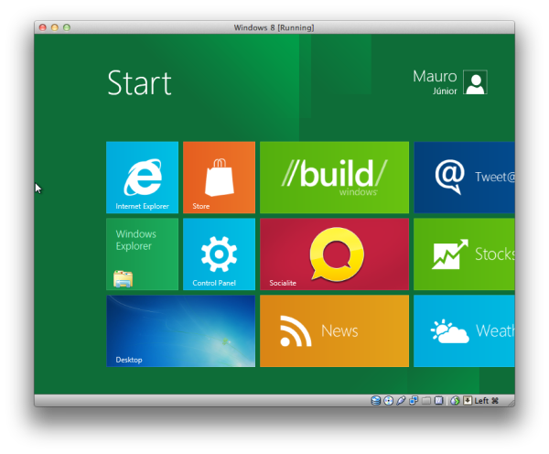The height and width of the screenshot is (454, 549).
Task: Click the shared folders status icon
Action: click(426, 400)
